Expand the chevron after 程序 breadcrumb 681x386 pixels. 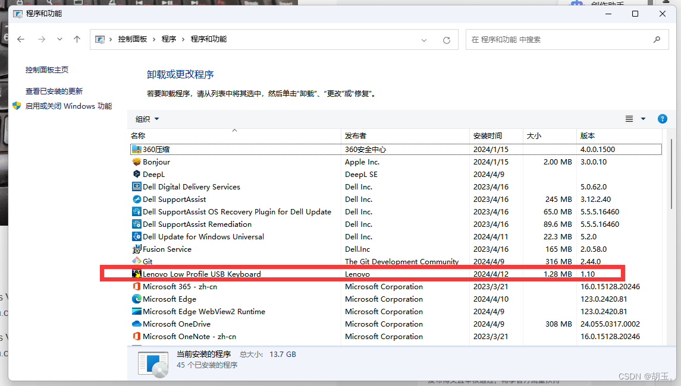[183, 39]
